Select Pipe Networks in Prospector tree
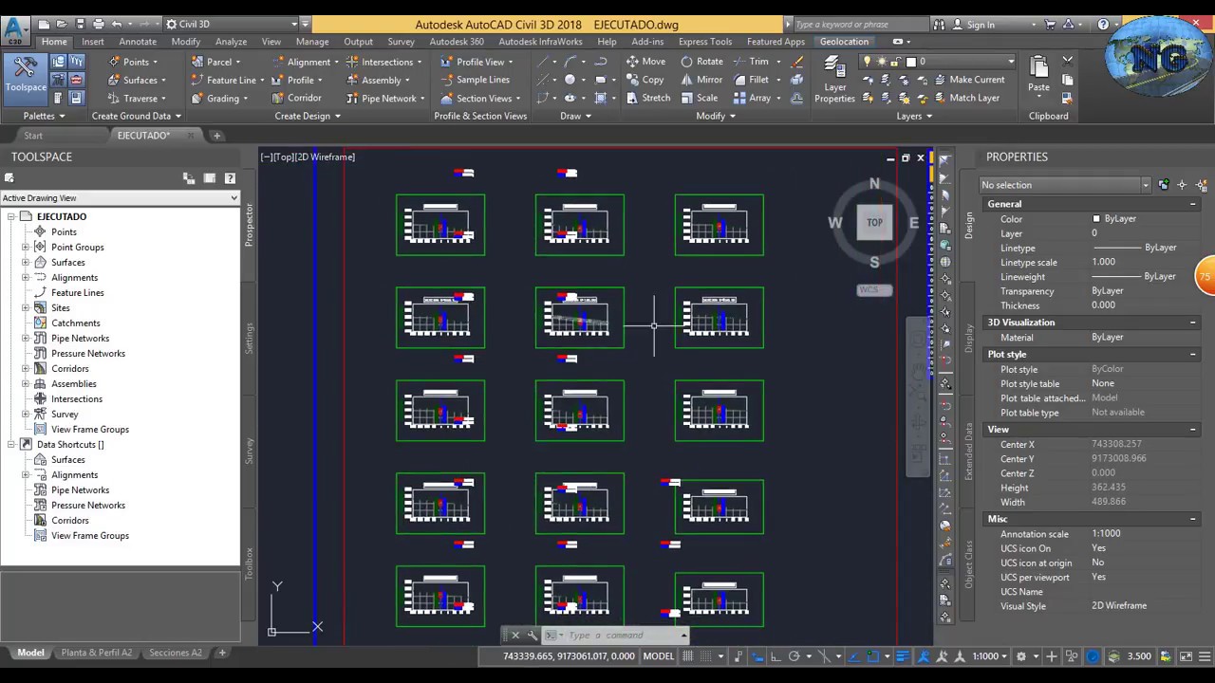 pyautogui.click(x=80, y=338)
